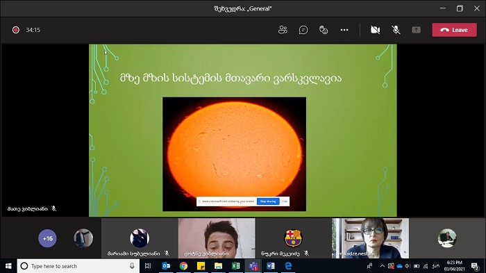Open Word from the taskbar

pos(270,266)
